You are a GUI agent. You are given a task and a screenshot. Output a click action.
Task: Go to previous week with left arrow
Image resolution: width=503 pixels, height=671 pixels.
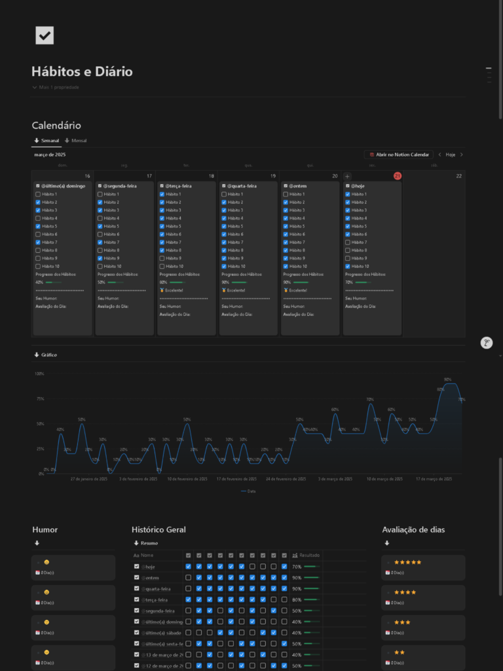(439, 155)
